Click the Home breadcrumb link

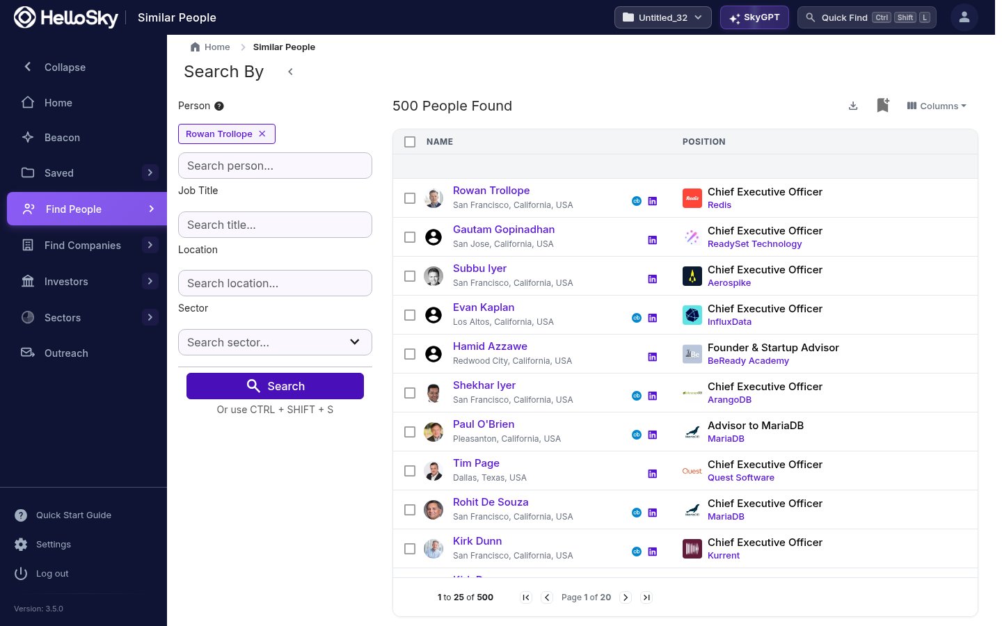[x=210, y=47]
